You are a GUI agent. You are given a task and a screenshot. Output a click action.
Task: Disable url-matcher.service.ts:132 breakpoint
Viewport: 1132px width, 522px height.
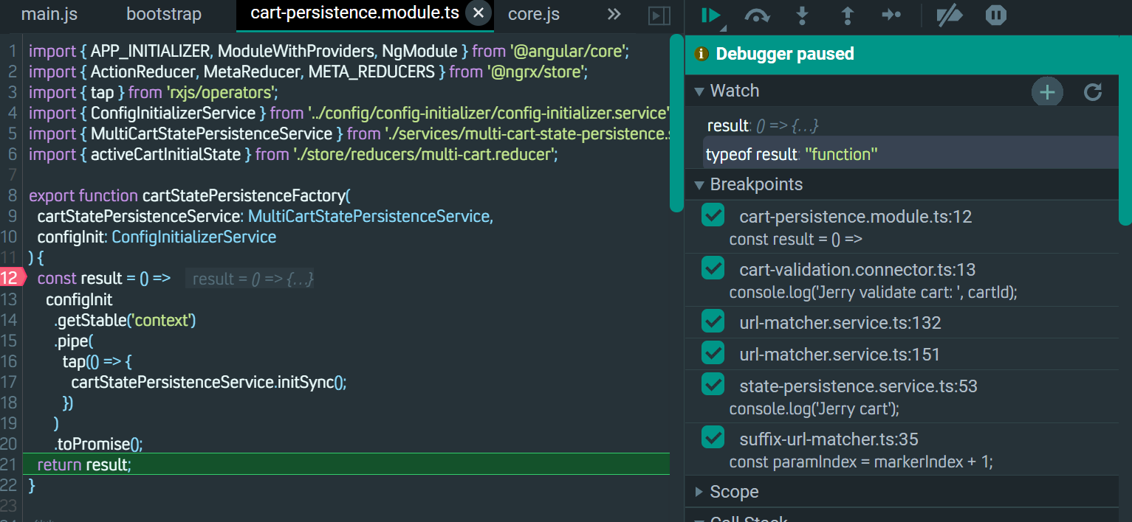point(713,321)
